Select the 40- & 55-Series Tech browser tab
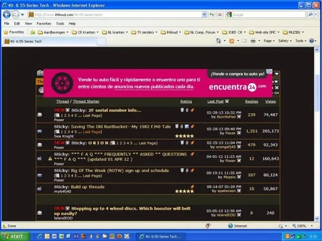This screenshot has width=322, height=241. click(50, 42)
